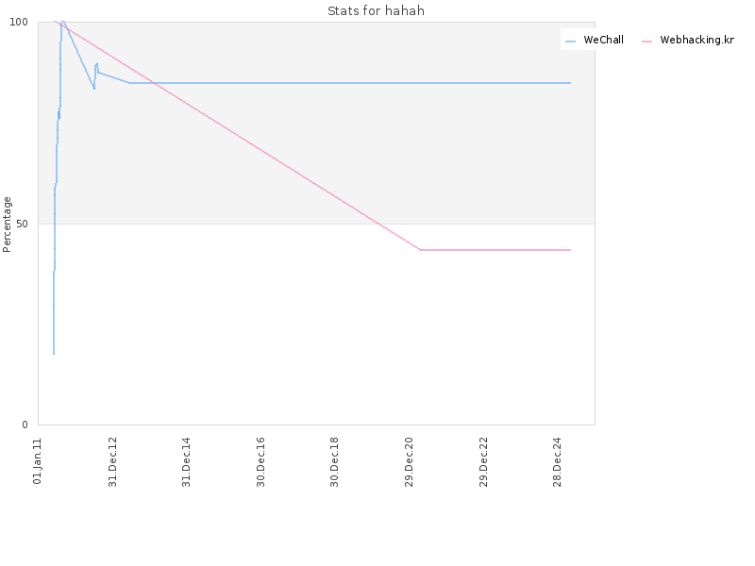Click the 0 y-axis tick label

[25, 424]
